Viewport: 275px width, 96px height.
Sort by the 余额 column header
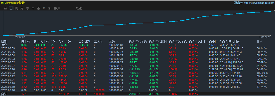pos(112,42)
